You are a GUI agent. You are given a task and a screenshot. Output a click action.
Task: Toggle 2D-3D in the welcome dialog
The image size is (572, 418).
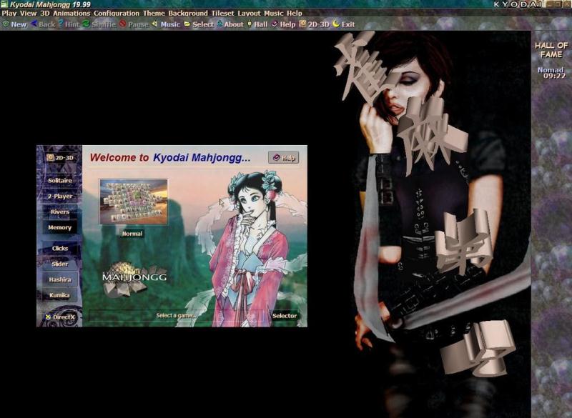click(x=60, y=157)
